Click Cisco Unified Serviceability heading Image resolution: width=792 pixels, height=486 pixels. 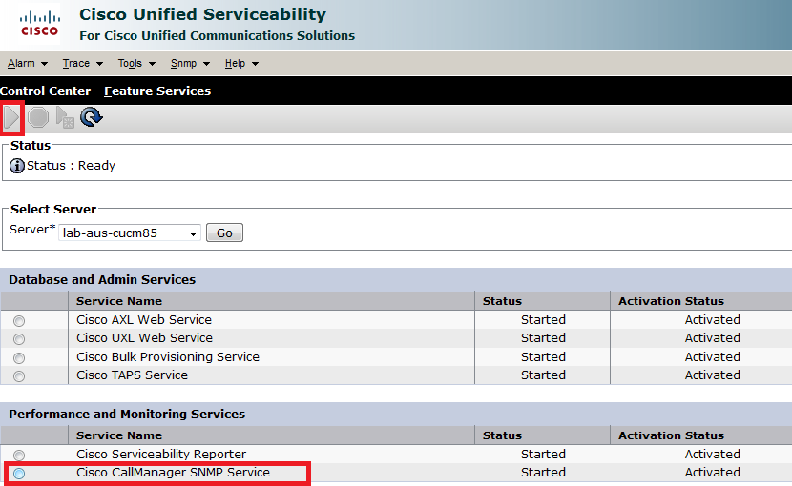click(x=202, y=14)
